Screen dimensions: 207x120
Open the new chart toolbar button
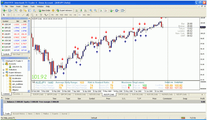click(4, 10)
